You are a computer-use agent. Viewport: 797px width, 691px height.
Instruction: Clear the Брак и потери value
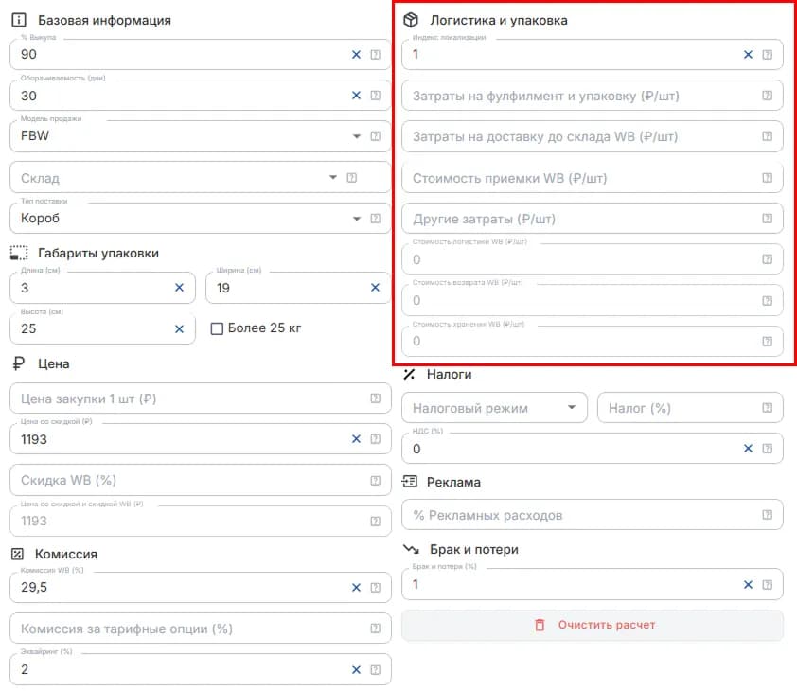[x=748, y=585]
